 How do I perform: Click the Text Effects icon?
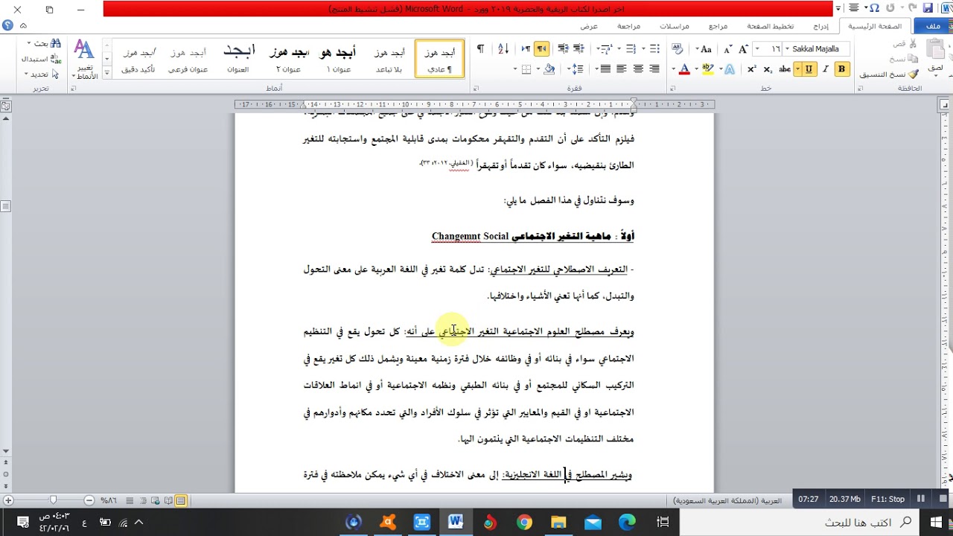[x=730, y=68]
